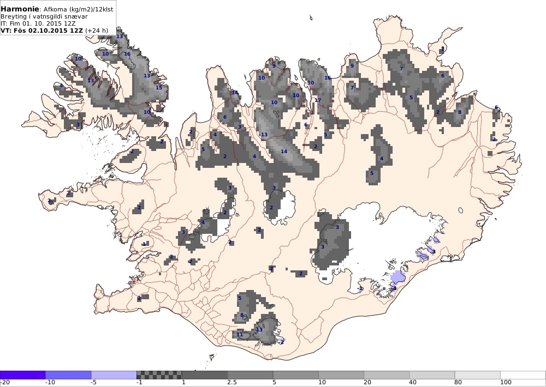Select the 'VT: Fös 02.10.2015 12Z' line
The image size is (546, 387).
point(42,30)
